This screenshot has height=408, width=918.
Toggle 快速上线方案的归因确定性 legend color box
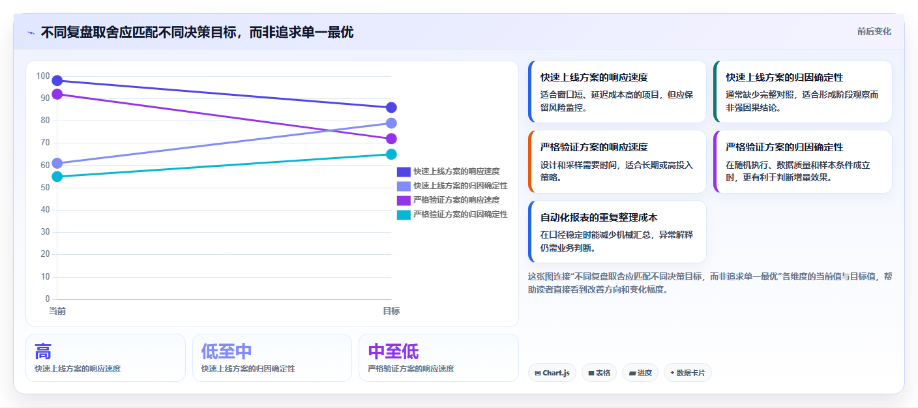pyautogui.click(x=404, y=186)
